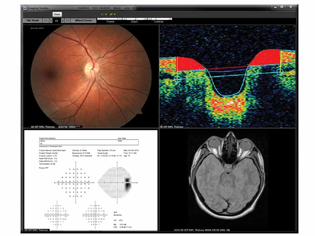Adjust the Zoom slider
This screenshot has width=315, height=236.
click(x=134, y=18)
